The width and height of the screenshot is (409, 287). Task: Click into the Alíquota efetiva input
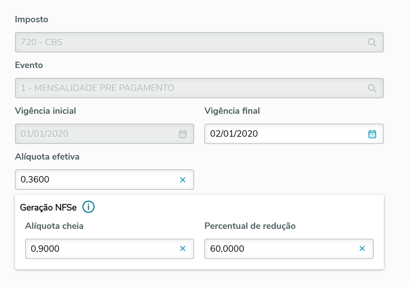pos(95,180)
